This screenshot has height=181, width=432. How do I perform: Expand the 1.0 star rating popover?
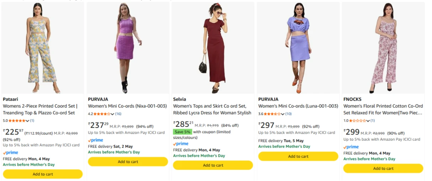point(368,121)
